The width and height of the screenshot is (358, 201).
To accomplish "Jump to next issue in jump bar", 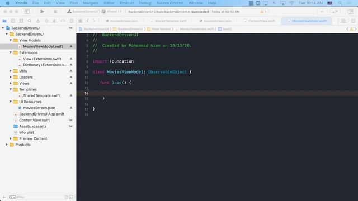I will (x=356, y=29).
